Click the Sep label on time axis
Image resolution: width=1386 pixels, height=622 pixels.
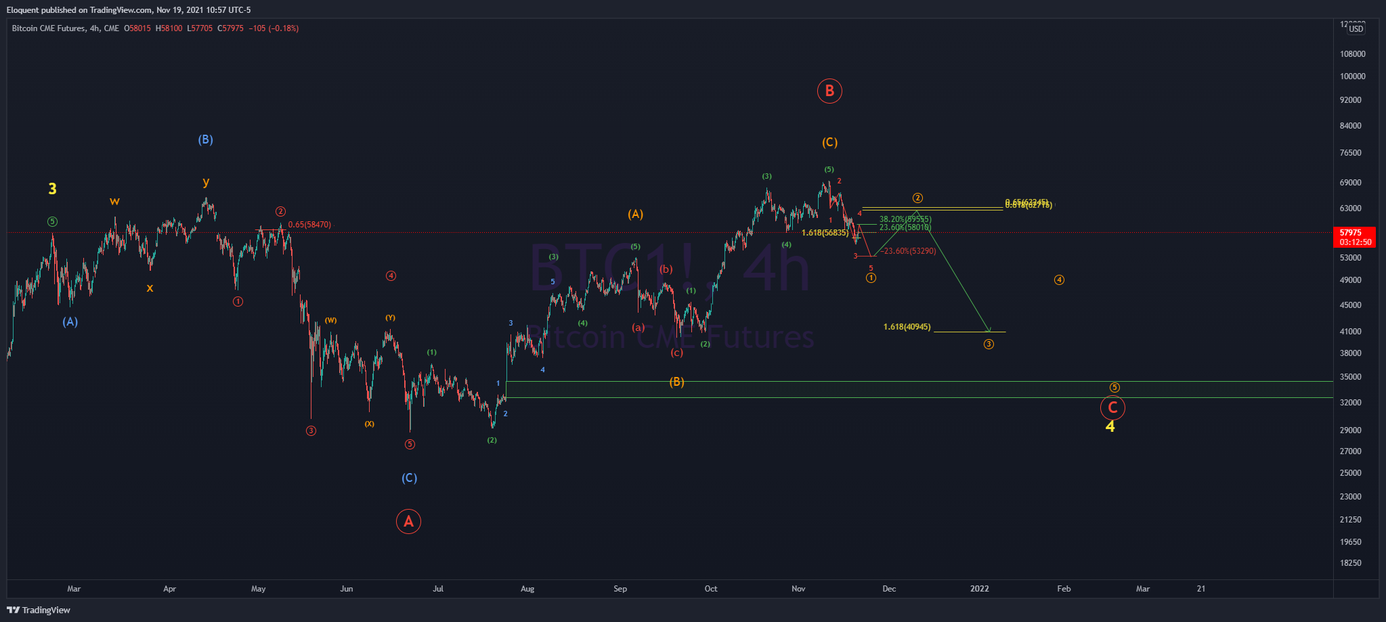click(620, 589)
